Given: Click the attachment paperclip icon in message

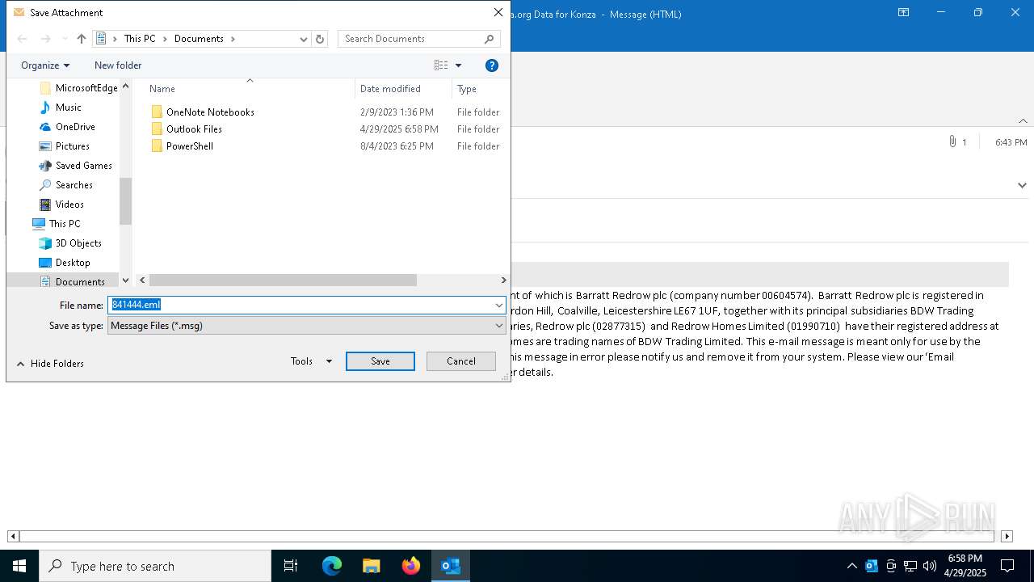Looking at the screenshot, I should click(953, 142).
